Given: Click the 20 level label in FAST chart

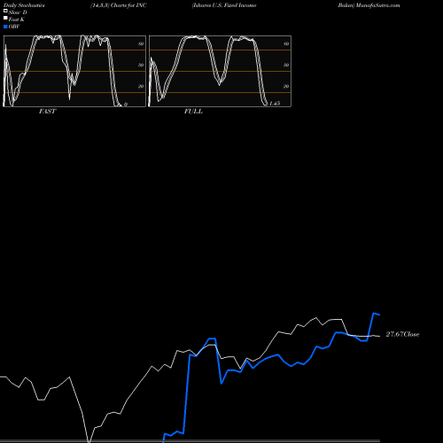Looking at the screenshot, I should click(x=141, y=86).
